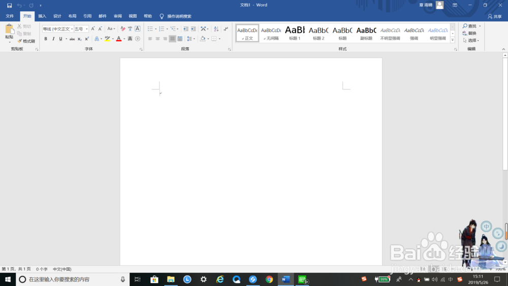This screenshot has height=286, width=508.
Task: Sort the selected text
Action: click(216, 29)
